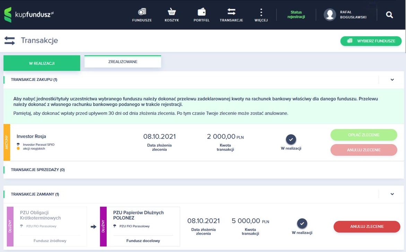The width and height of the screenshot is (406, 252).
Task: Open the Portfel wallet icon
Action: click(201, 12)
